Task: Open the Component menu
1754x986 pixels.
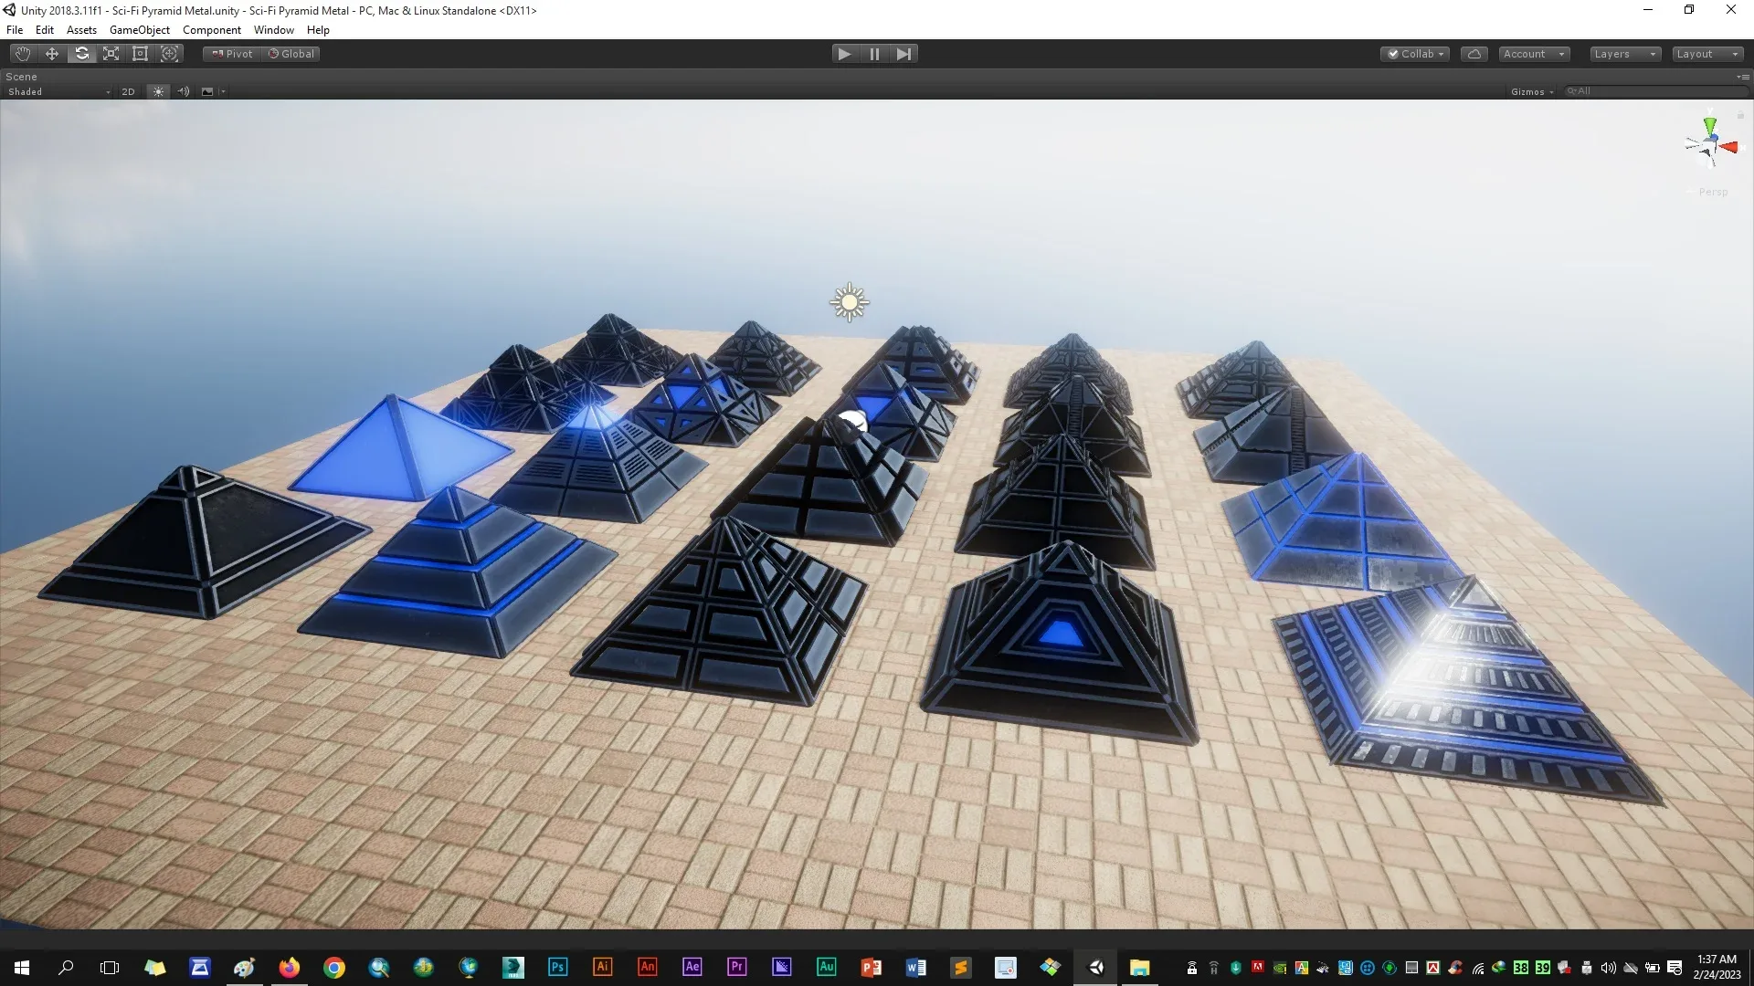Action: [211, 30]
